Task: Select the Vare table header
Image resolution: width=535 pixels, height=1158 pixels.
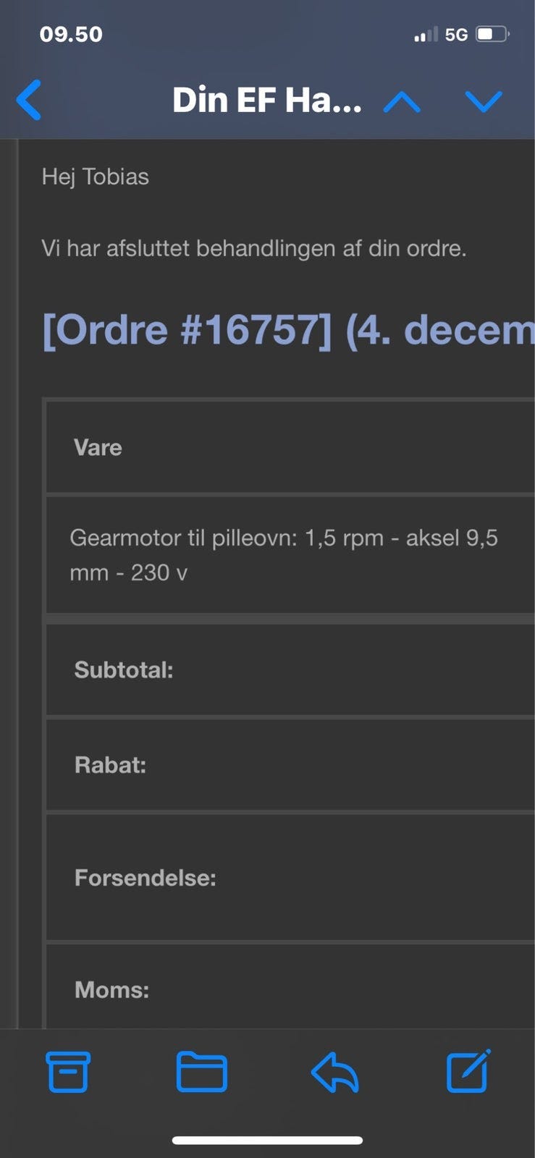Action: point(98,447)
